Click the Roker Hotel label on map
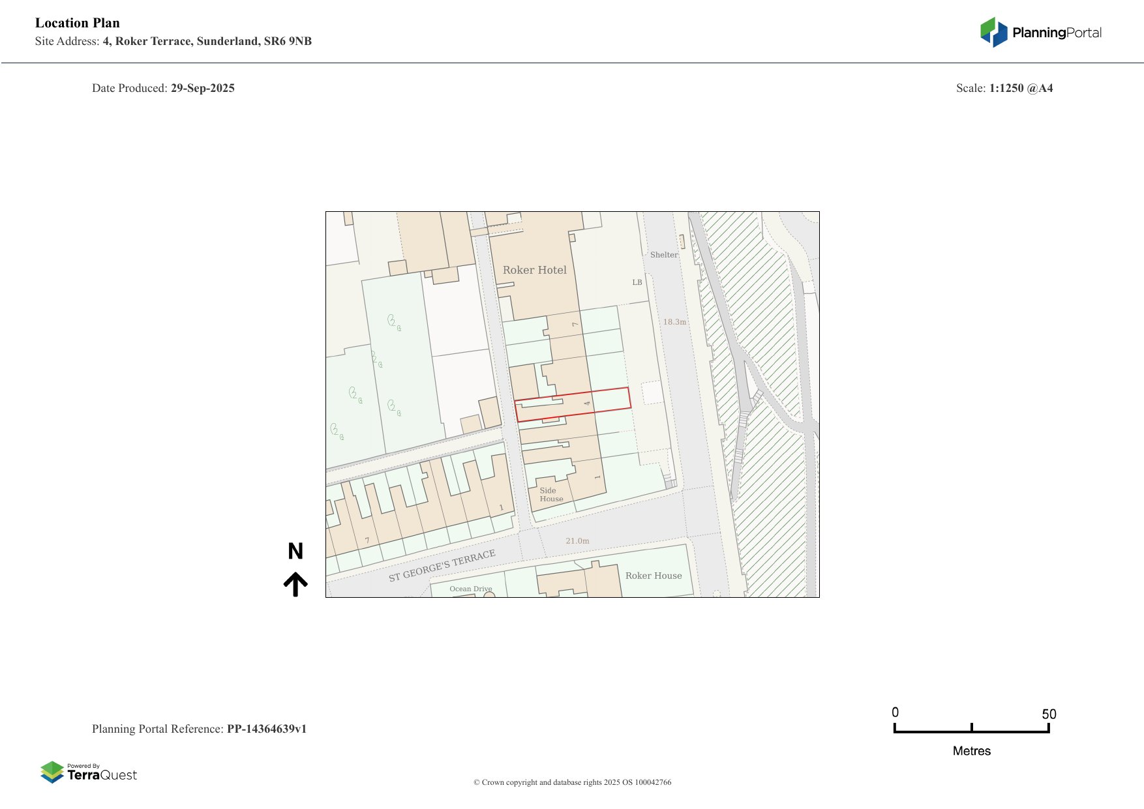 (x=534, y=270)
